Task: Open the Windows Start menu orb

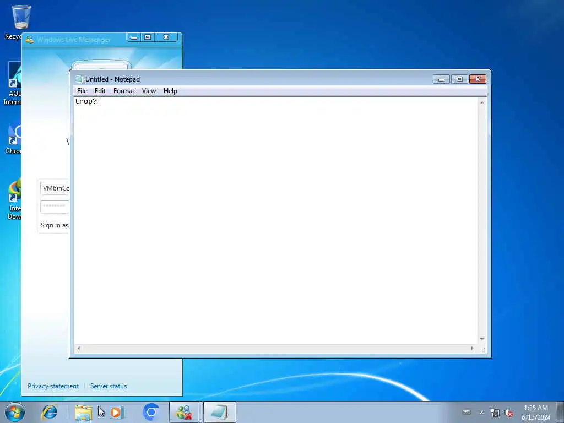Action: coord(15,412)
